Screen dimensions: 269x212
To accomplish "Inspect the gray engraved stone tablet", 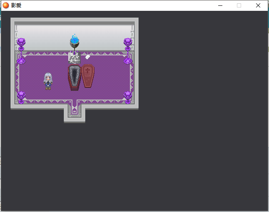I will click(74, 58).
